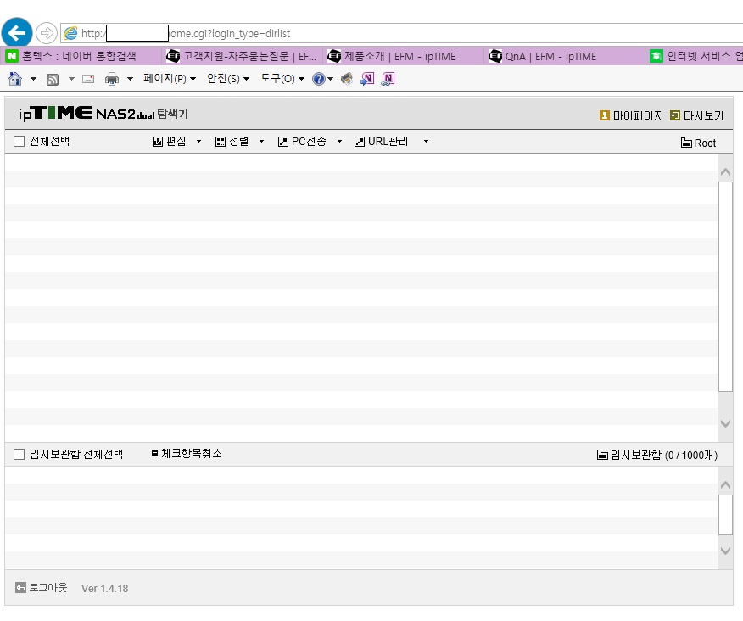The width and height of the screenshot is (743, 621).
Task: Click the file list scrollbar thumb
Action: pos(725,287)
